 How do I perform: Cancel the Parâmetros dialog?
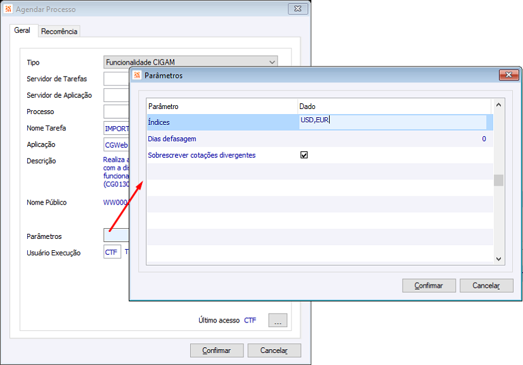tap(486, 286)
